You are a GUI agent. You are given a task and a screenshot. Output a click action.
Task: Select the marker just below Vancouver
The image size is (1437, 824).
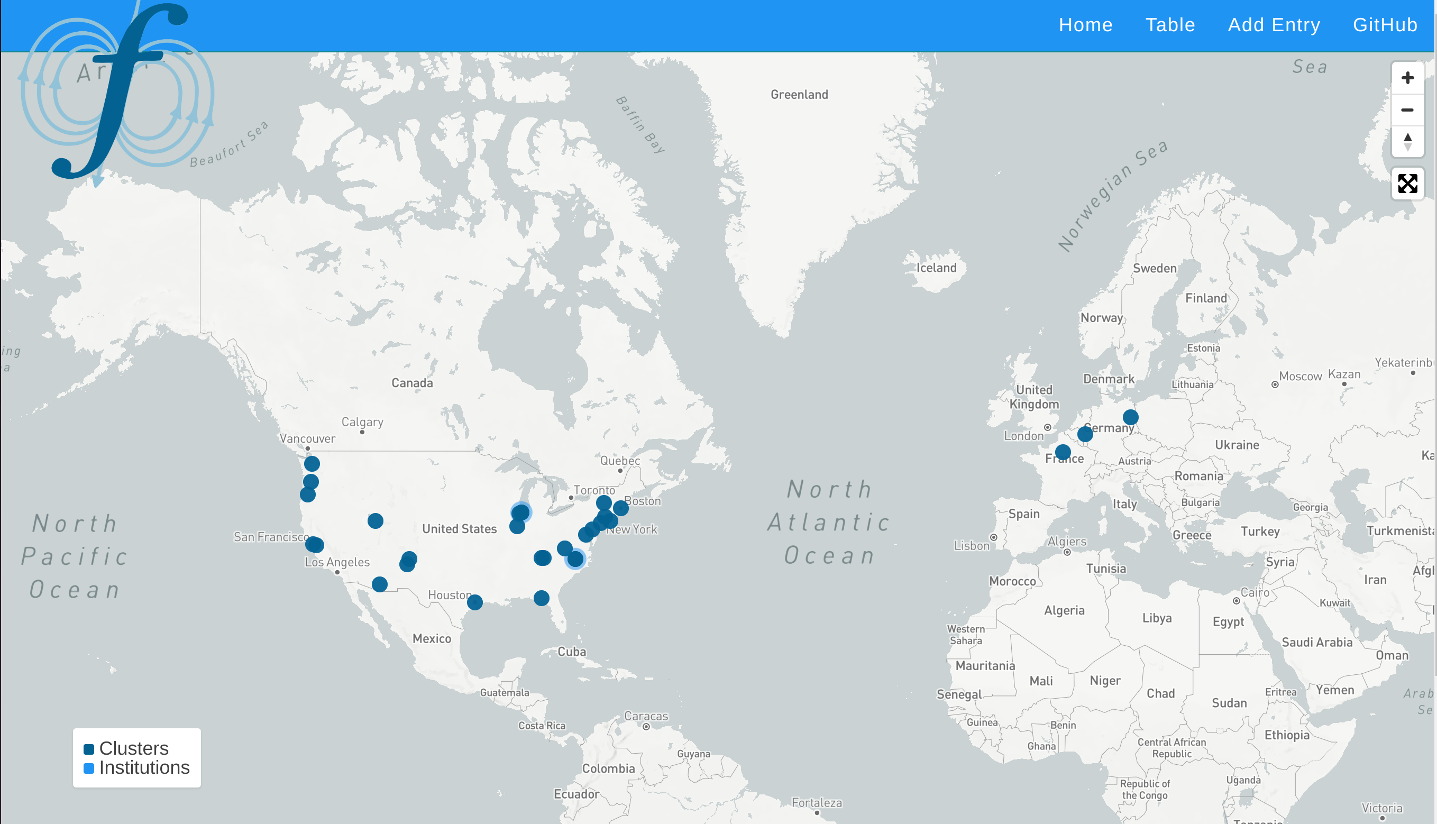tap(312, 464)
